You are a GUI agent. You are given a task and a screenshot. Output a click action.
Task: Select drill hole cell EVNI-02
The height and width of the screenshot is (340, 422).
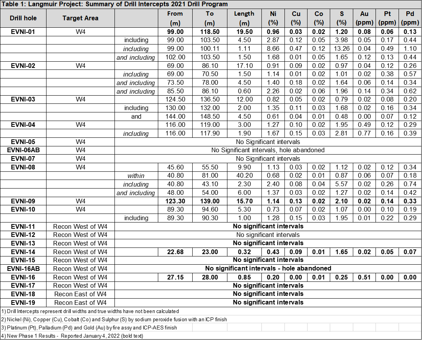point(23,66)
